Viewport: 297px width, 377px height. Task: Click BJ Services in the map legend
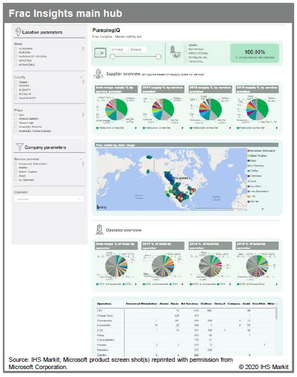[255, 166]
